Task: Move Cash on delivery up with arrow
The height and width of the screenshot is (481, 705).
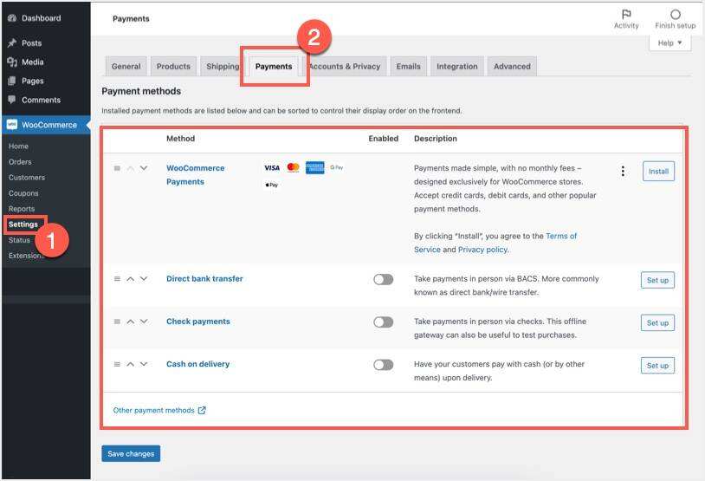Action: pyautogui.click(x=131, y=365)
